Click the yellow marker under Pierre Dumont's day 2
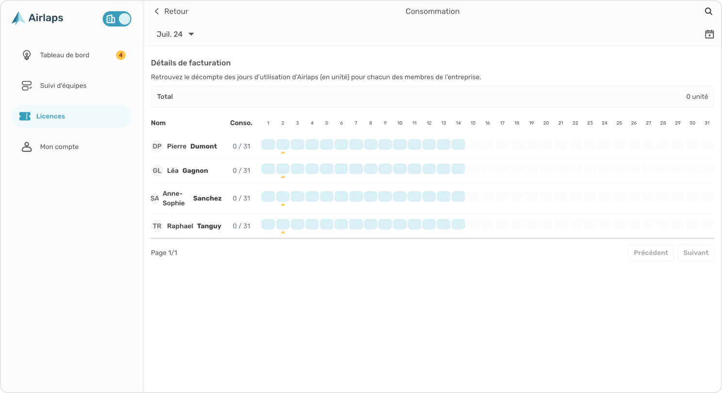This screenshot has width=722, height=393. point(283,152)
